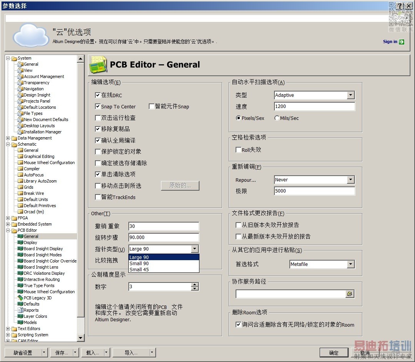
Task: Click the PCB Legacy 3D tree icon
Action: 20,298
